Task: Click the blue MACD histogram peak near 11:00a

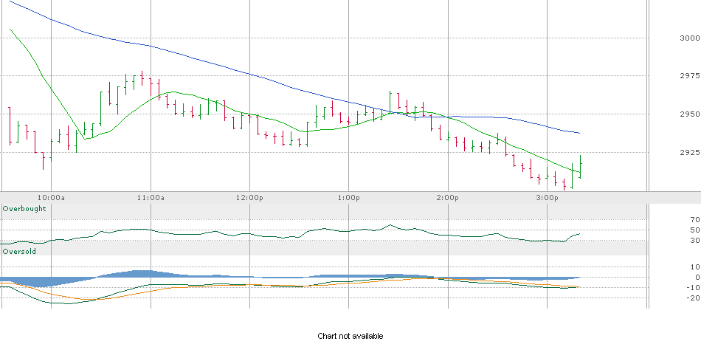Action: [143, 274]
